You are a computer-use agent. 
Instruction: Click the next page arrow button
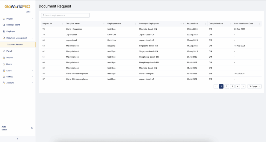[x=243, y=86]
